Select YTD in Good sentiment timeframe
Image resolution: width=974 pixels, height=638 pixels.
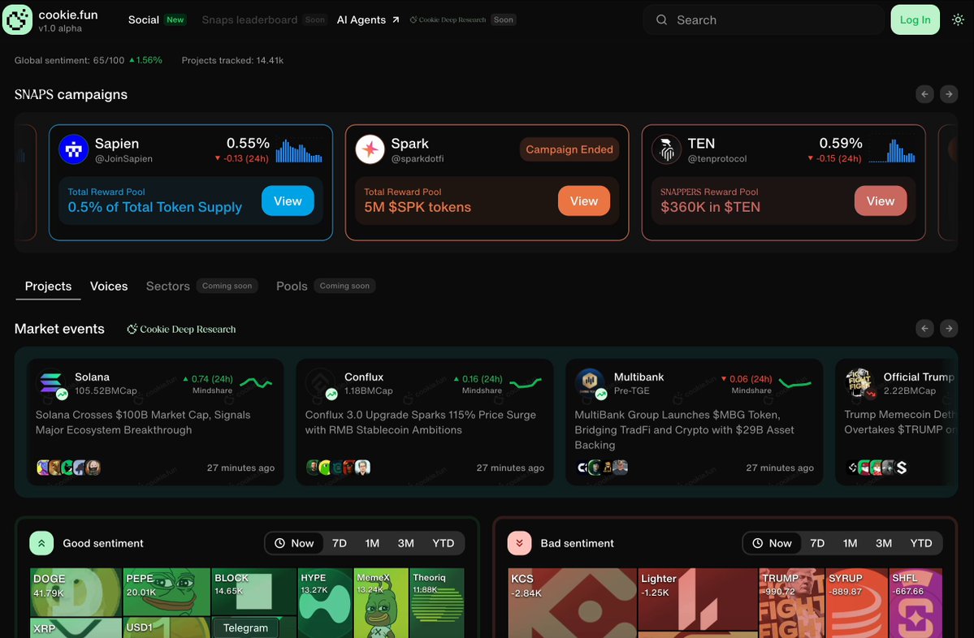[443, 543]
